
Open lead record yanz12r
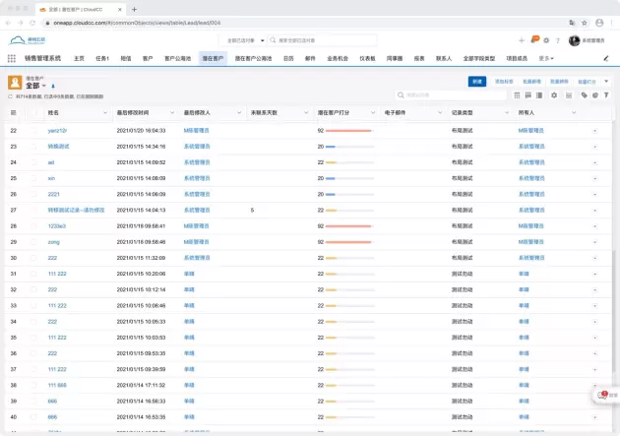pyautogui.click(x=57, y=130)
